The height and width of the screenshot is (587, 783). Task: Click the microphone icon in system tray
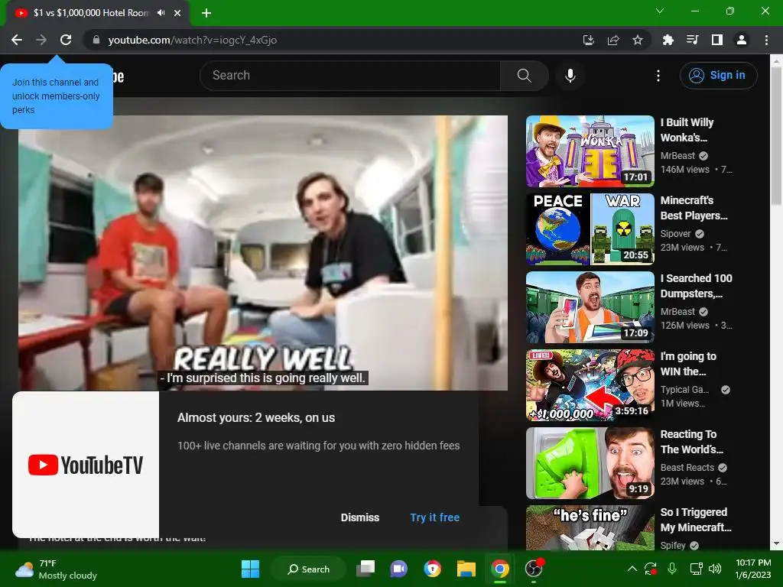coord(672,569)
